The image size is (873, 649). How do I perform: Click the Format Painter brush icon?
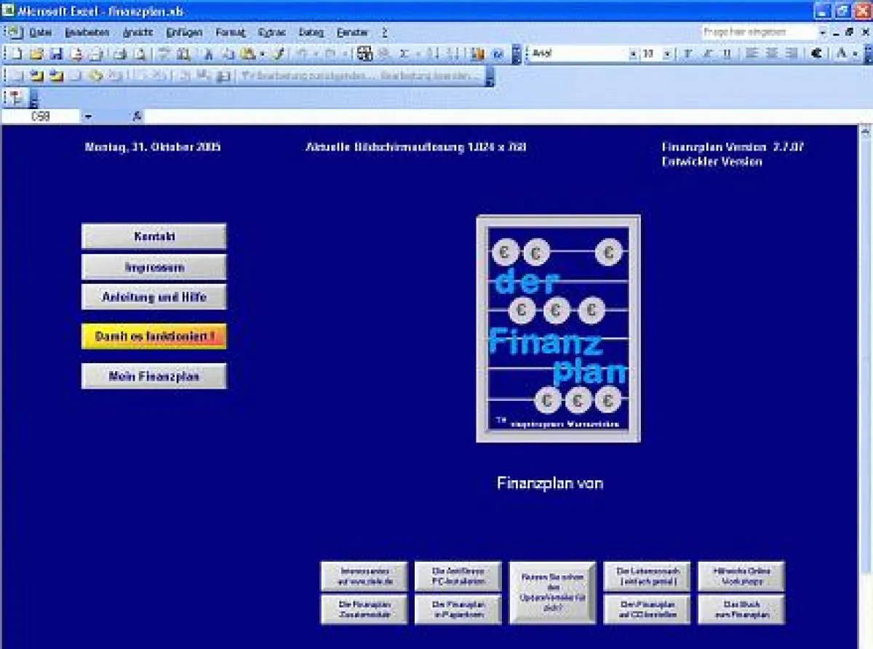pyautogui.click(x=276, y=54)
